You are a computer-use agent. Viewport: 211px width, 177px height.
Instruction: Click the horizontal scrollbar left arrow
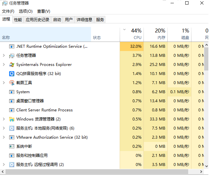pos(3,171)
